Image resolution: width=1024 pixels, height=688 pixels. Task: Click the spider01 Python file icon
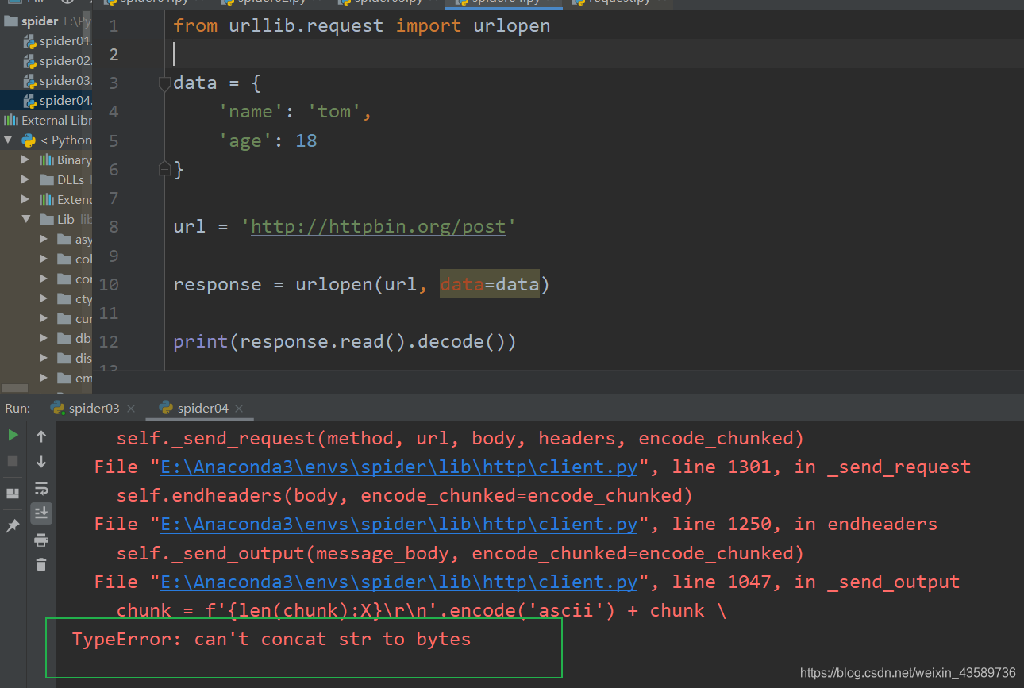pos(30,41)
